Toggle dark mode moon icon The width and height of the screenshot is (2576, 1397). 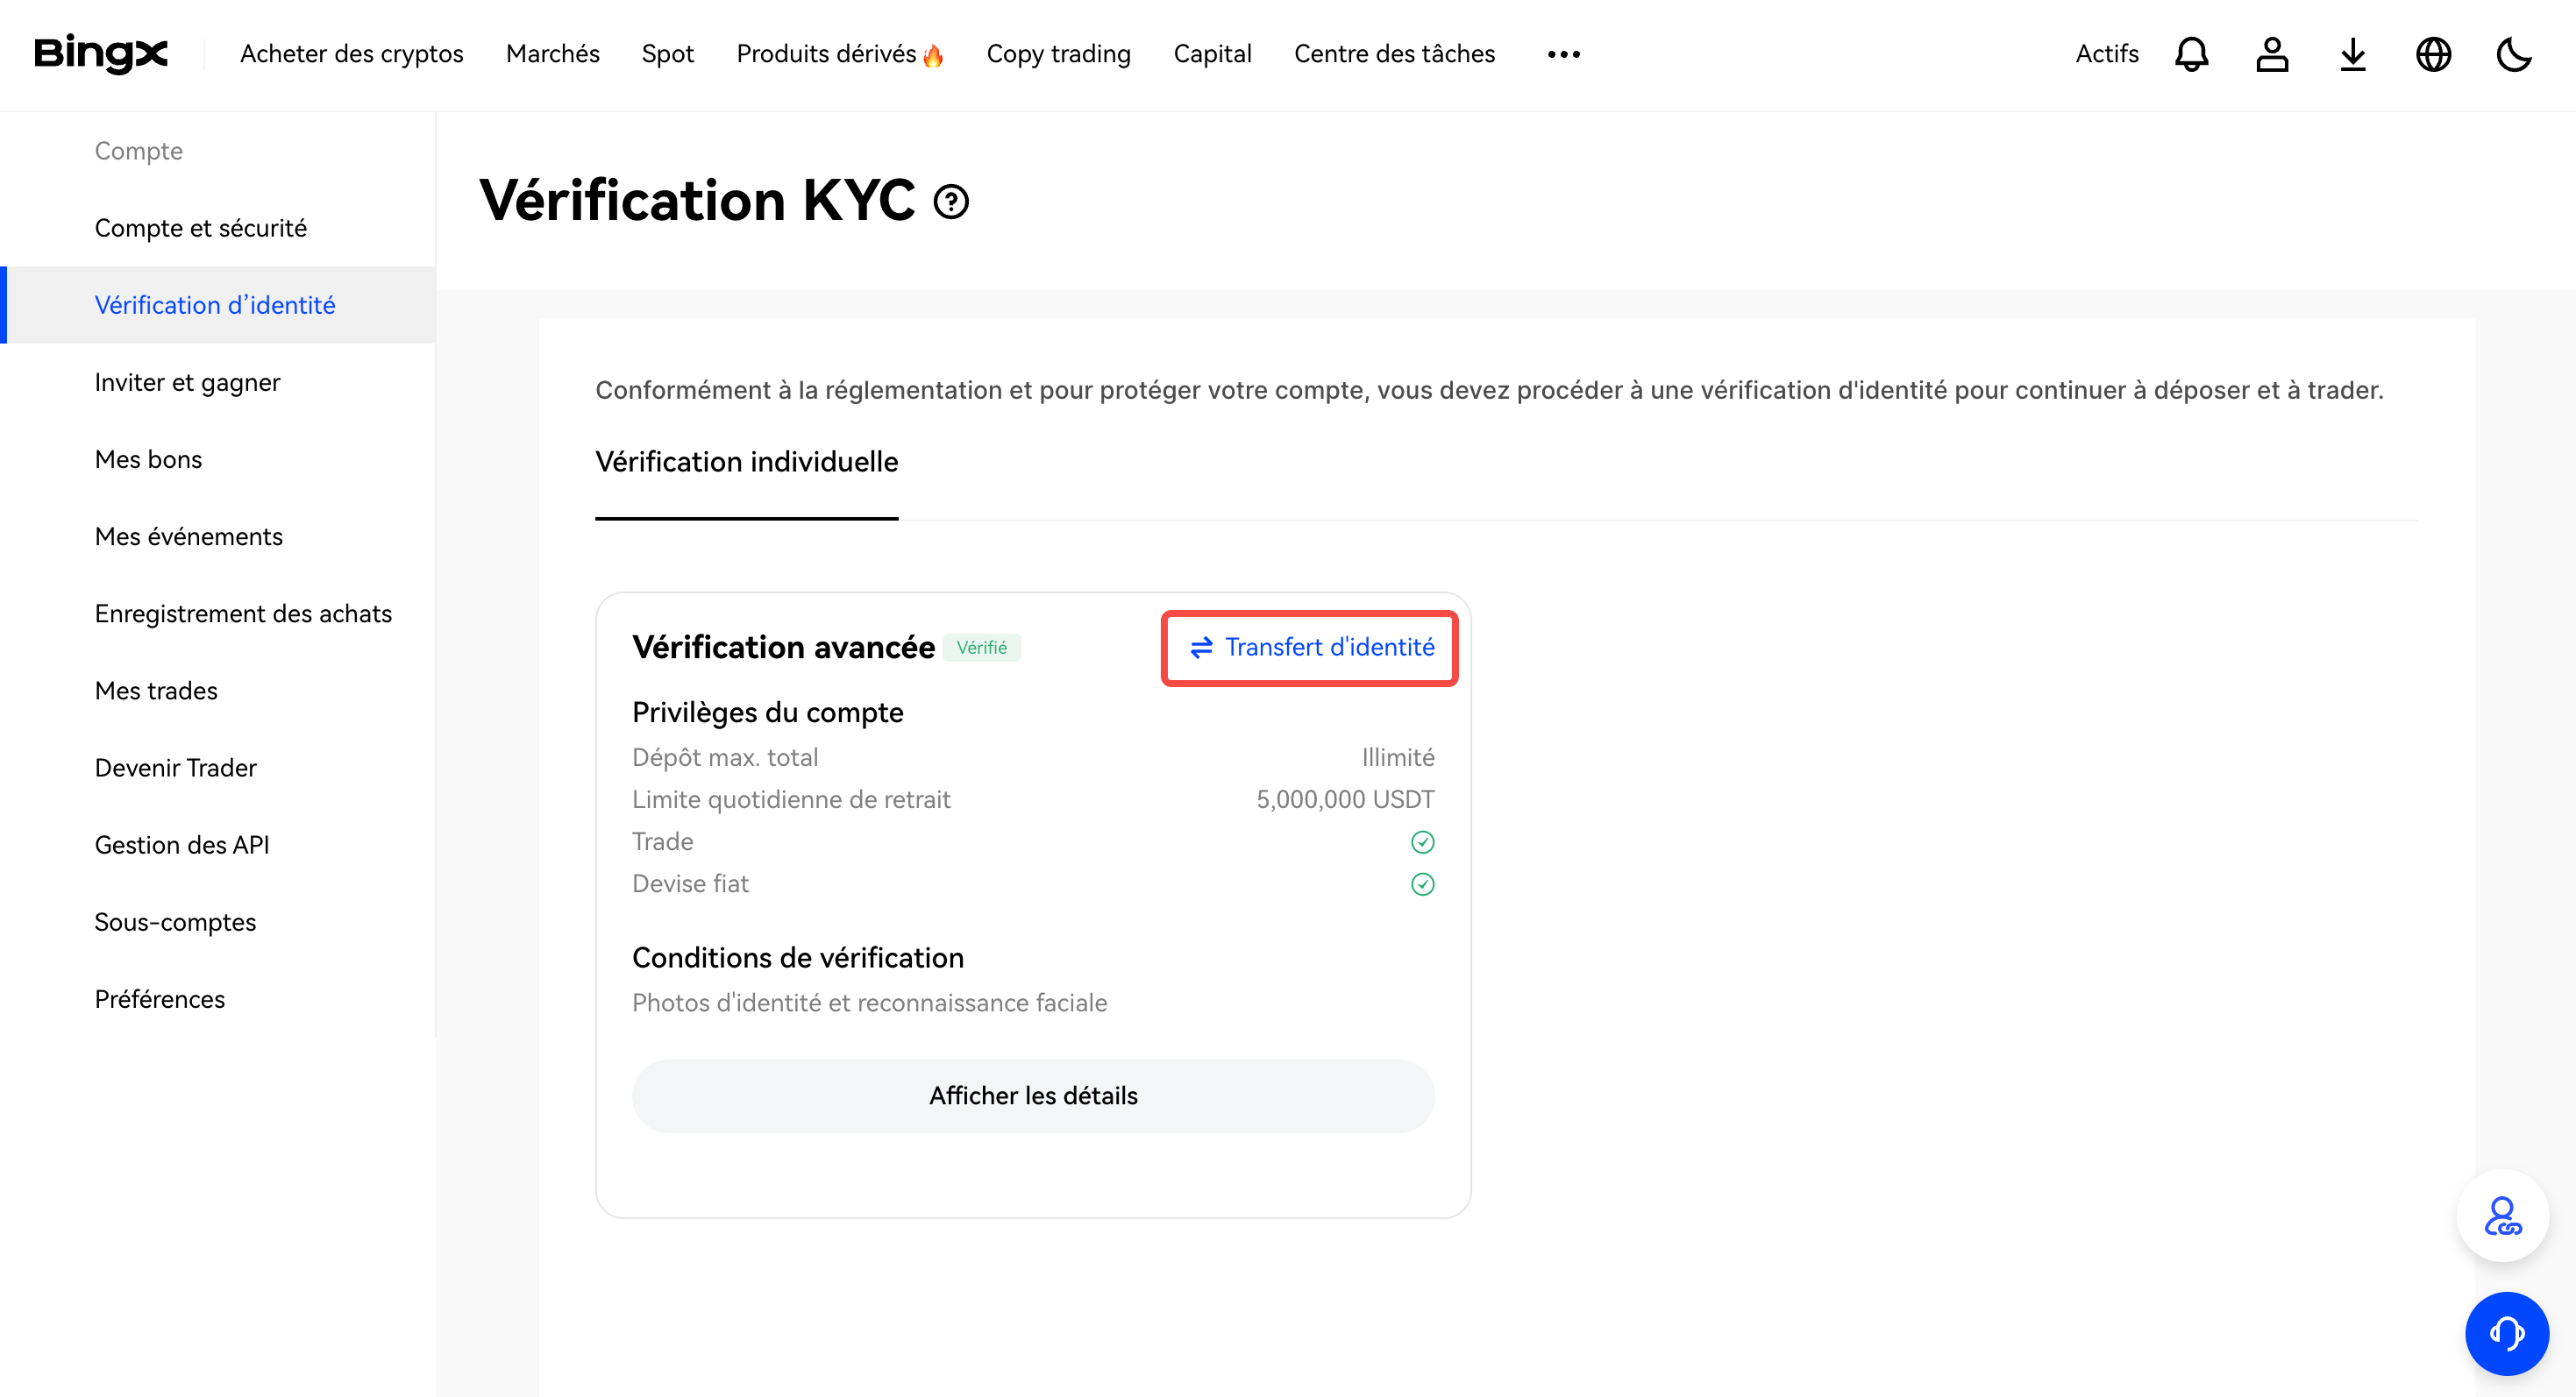click(x=2513, y=54)
